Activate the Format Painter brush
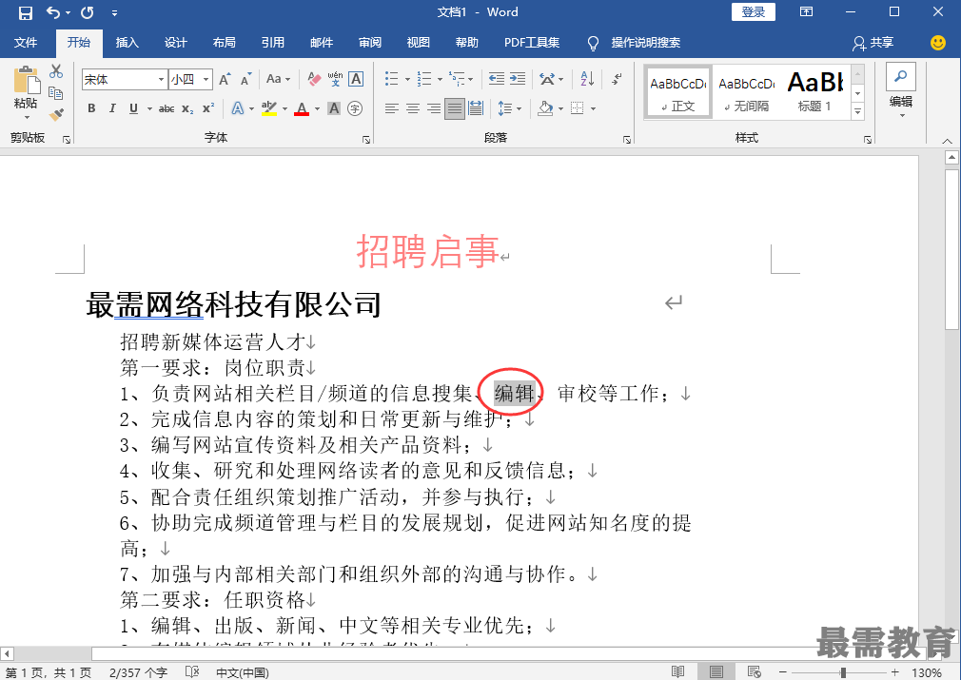The image size is (961, 680). (56, 114)
